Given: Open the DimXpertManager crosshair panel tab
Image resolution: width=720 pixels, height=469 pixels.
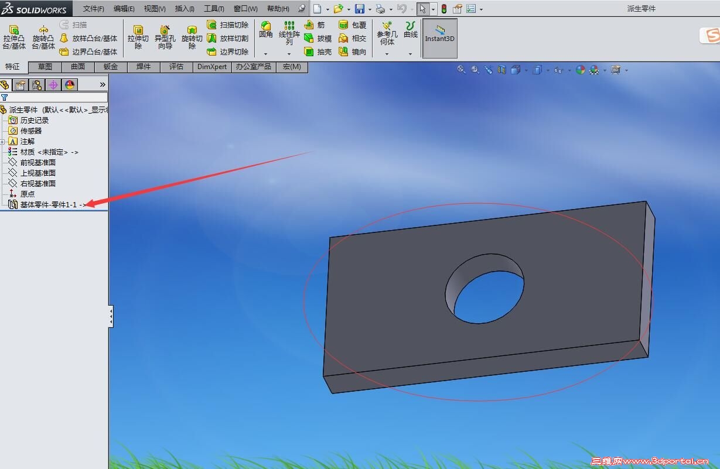Looking at the screenshot, I should (x=53, y=85).
